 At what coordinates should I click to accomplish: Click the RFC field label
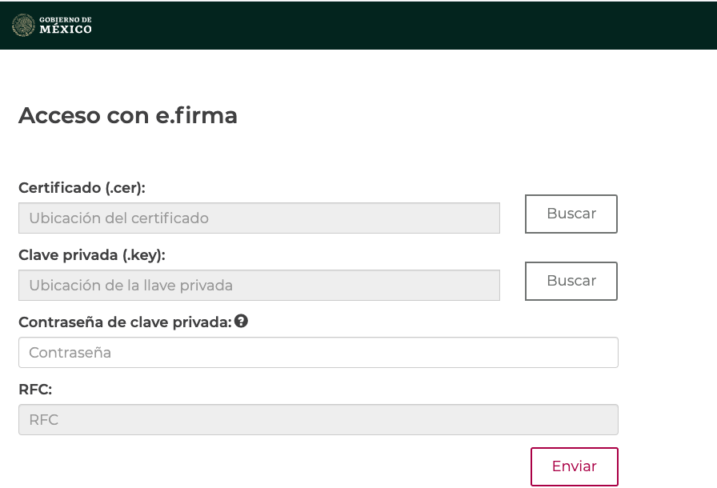(x=35, y=390)
